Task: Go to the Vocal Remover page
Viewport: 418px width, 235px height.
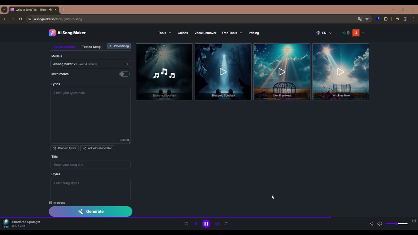Action: (x=205, y=33)
